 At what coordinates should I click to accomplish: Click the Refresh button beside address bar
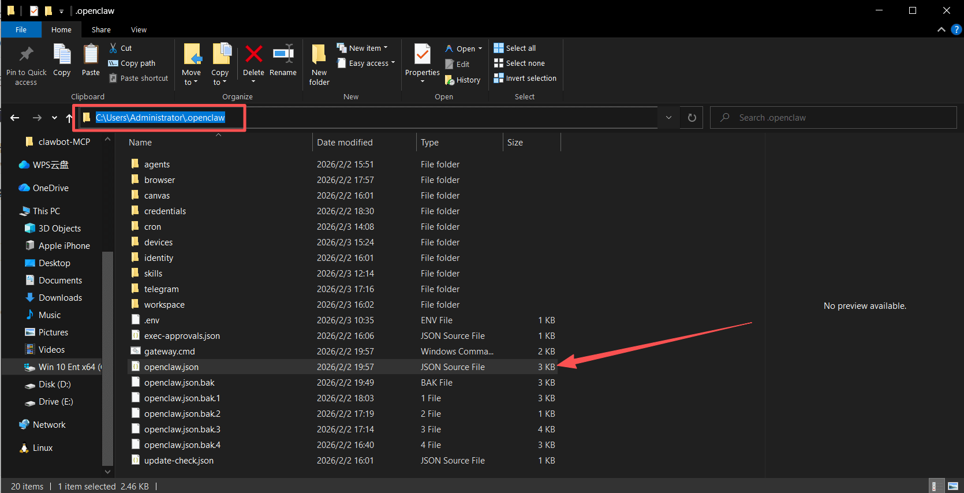(x=692, y=118)
